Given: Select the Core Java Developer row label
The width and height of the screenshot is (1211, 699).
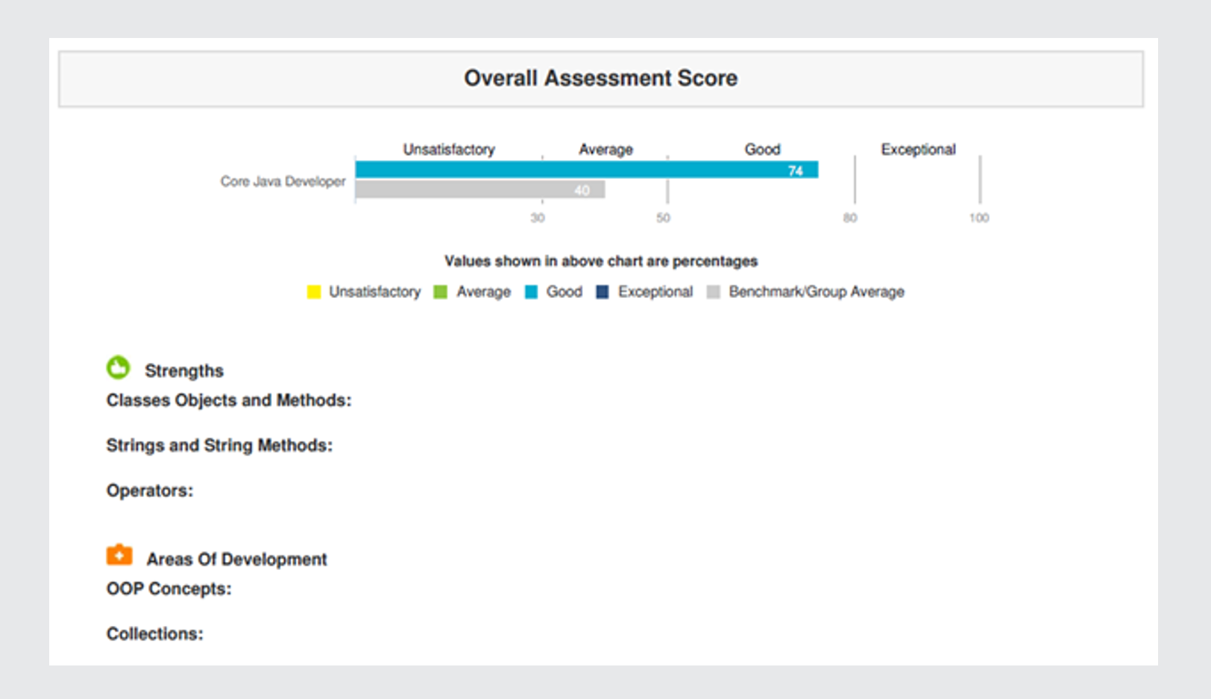Looking at the screenshot, I should pos(282,181).
